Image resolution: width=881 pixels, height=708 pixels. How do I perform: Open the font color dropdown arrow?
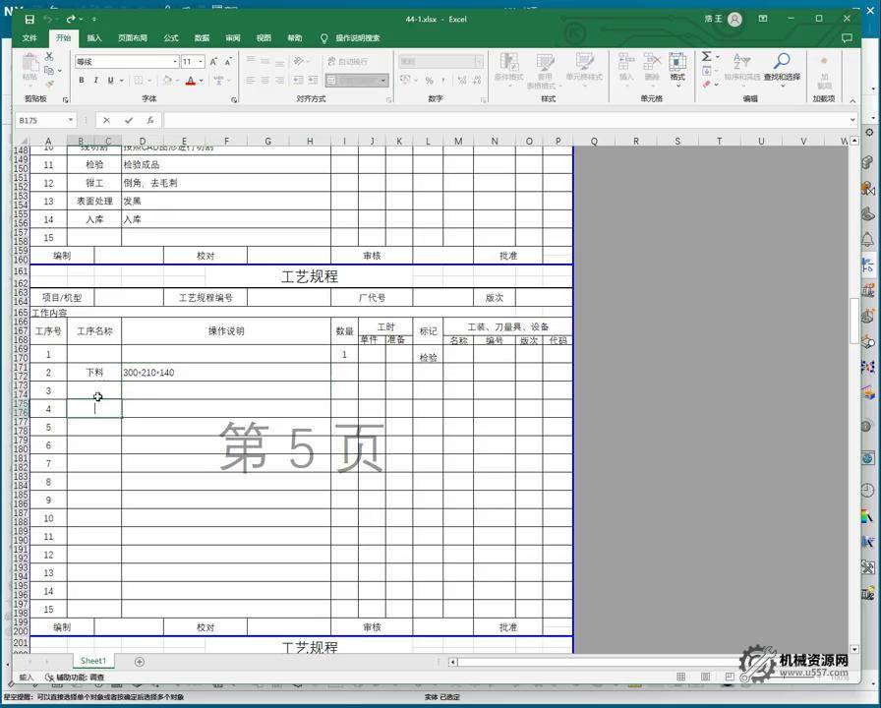pyautogui.click(x=200, y=81)
